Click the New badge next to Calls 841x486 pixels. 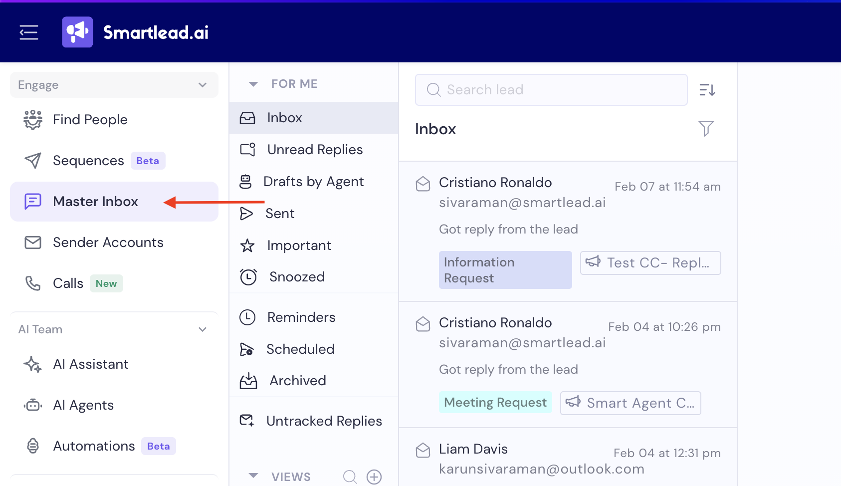coord(106,283)
